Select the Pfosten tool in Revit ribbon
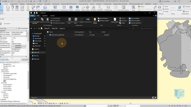The width and height of the screenshot is (191, 107). coord(71,8)
